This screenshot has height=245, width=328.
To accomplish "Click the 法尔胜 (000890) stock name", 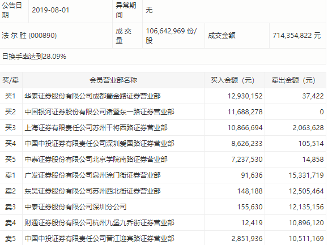I will click(29, 36).
